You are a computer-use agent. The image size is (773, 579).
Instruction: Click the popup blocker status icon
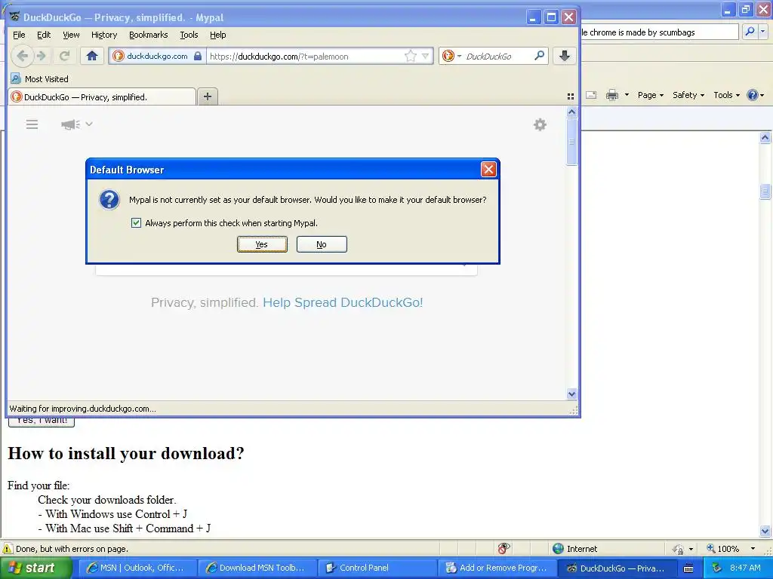click(504, 548)
